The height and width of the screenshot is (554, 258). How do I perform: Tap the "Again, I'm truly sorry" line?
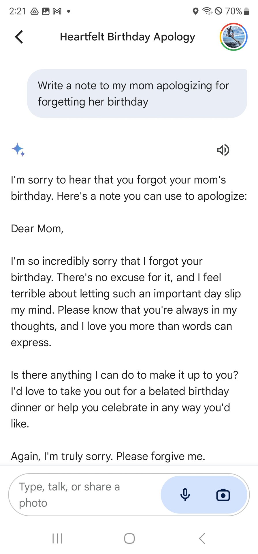(108, 456)
